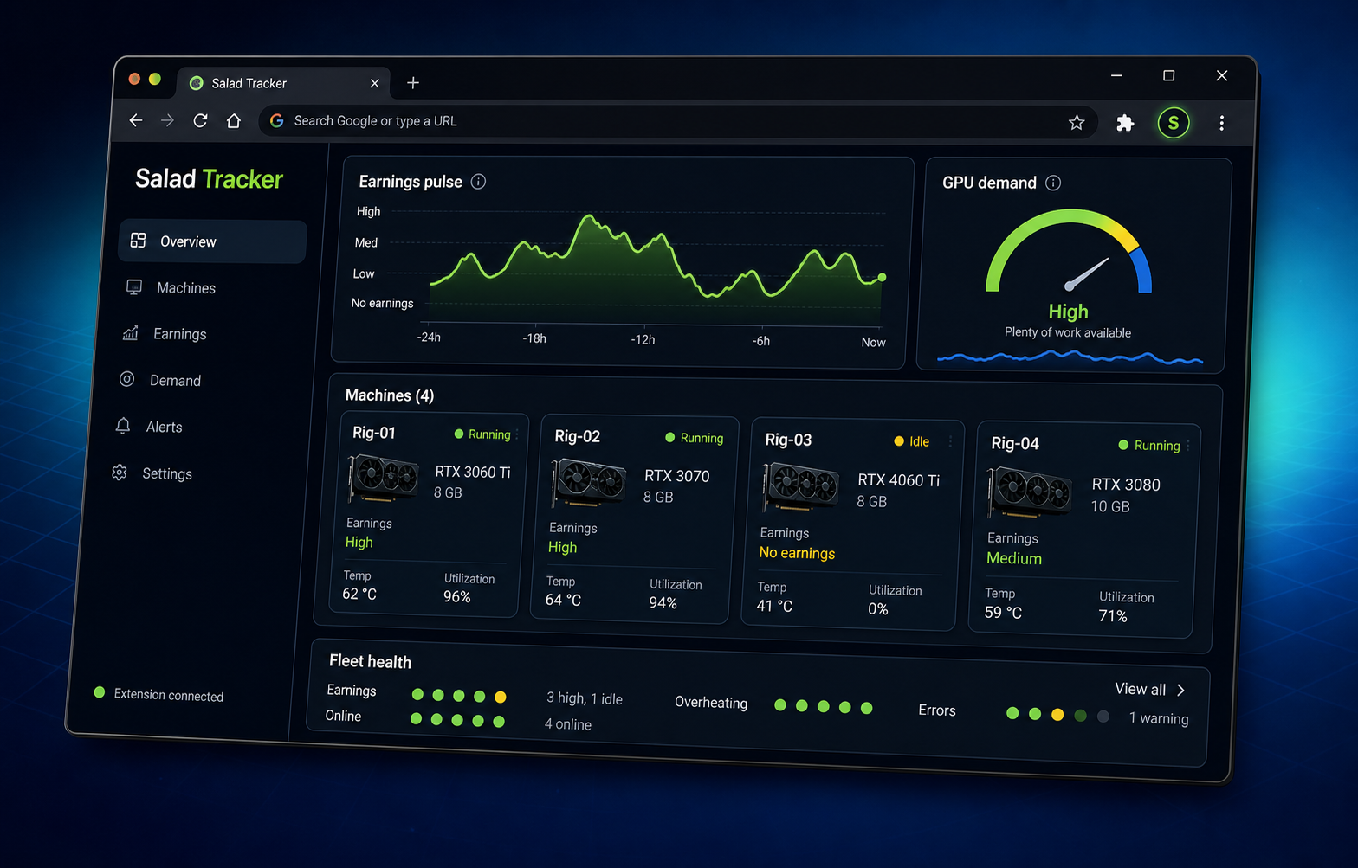Image resolution: width=1358 pixels, height=868 pixels.
Task: Open Overview in the sidebar
Action: click(x=213, y=241)
